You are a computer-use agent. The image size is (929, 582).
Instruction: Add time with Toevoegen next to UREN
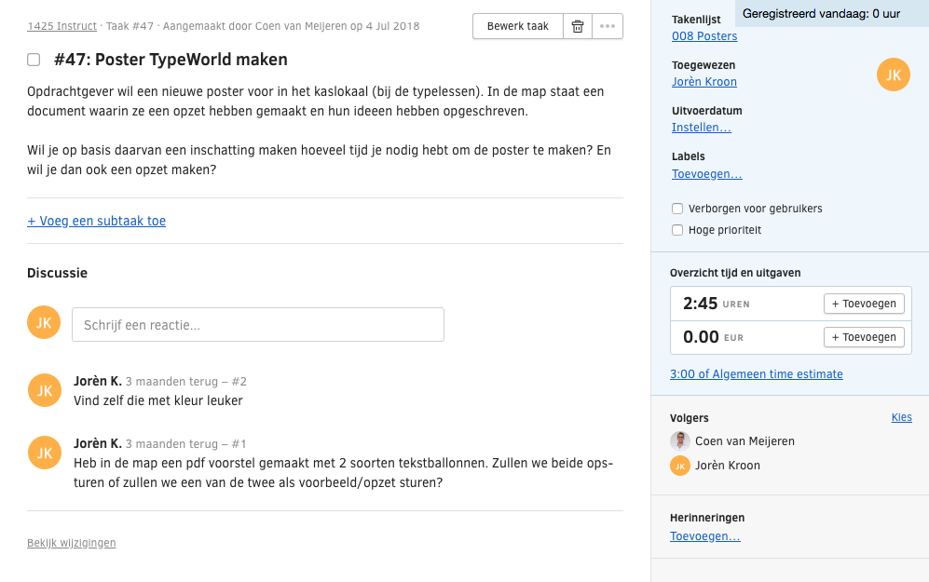[x=864, y=304]
